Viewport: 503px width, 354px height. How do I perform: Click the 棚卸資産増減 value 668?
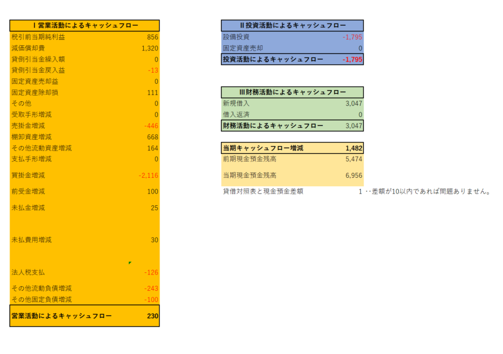(152, 136)
